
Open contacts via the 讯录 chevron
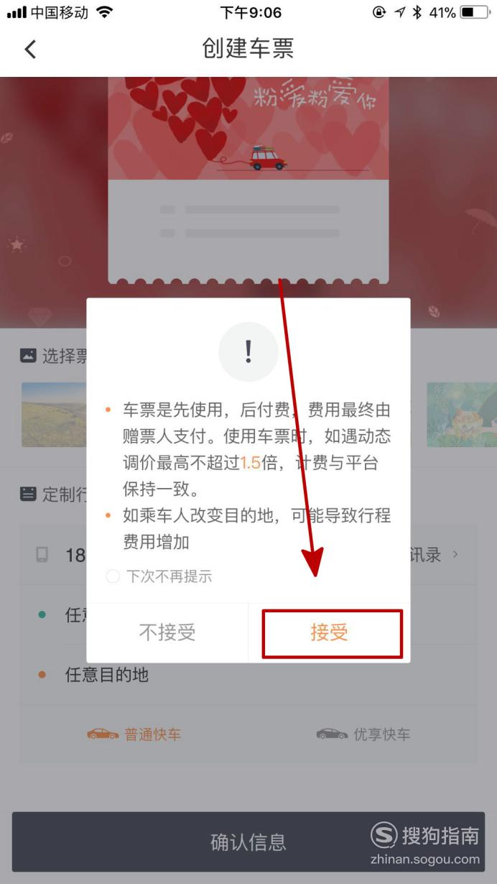(455, 554)
